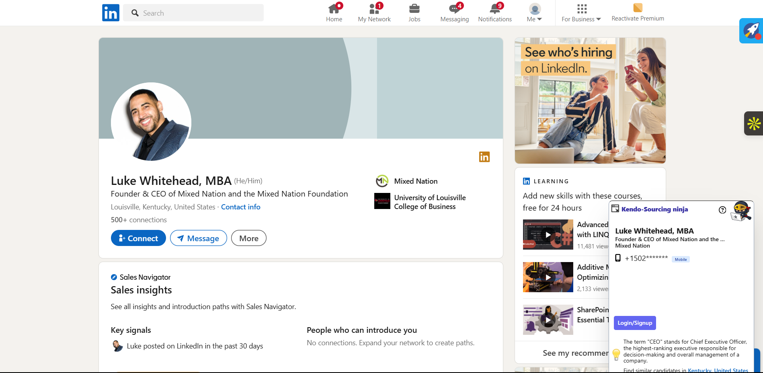Open Mixed Nation company link

[416, 181]
